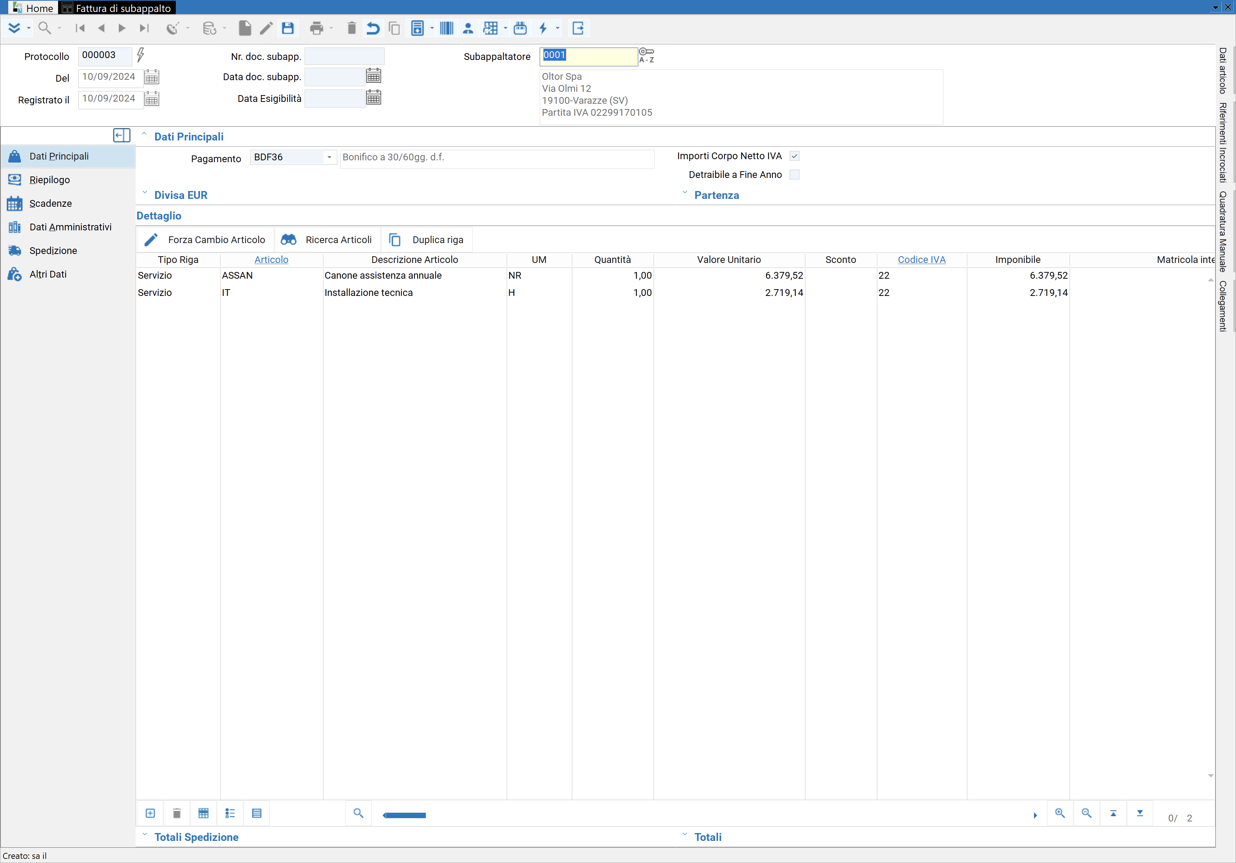This screenshot has width=1236, height=863.
Task: Click the undo arrow icon
Action: 373,28
